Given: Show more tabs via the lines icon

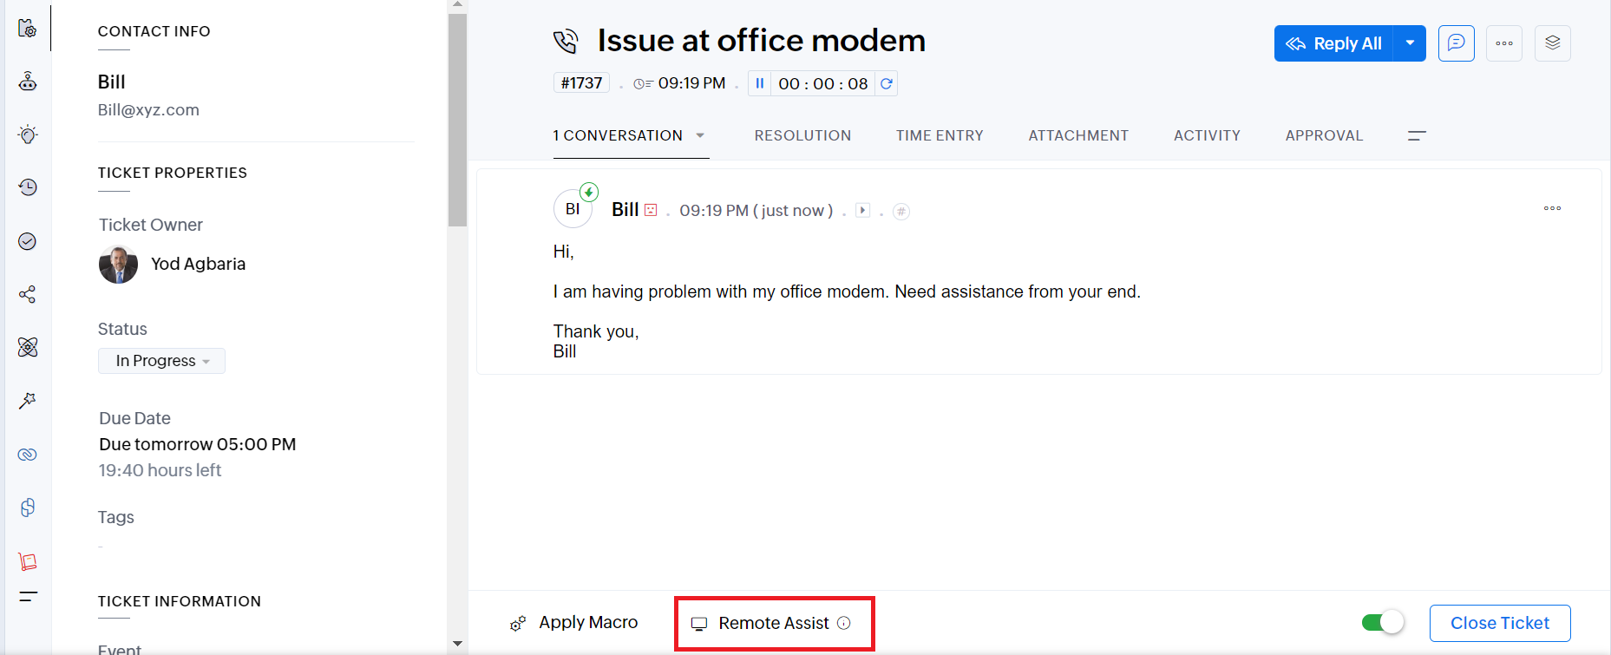Looking at the screenshot, I should pos(1417,135).
